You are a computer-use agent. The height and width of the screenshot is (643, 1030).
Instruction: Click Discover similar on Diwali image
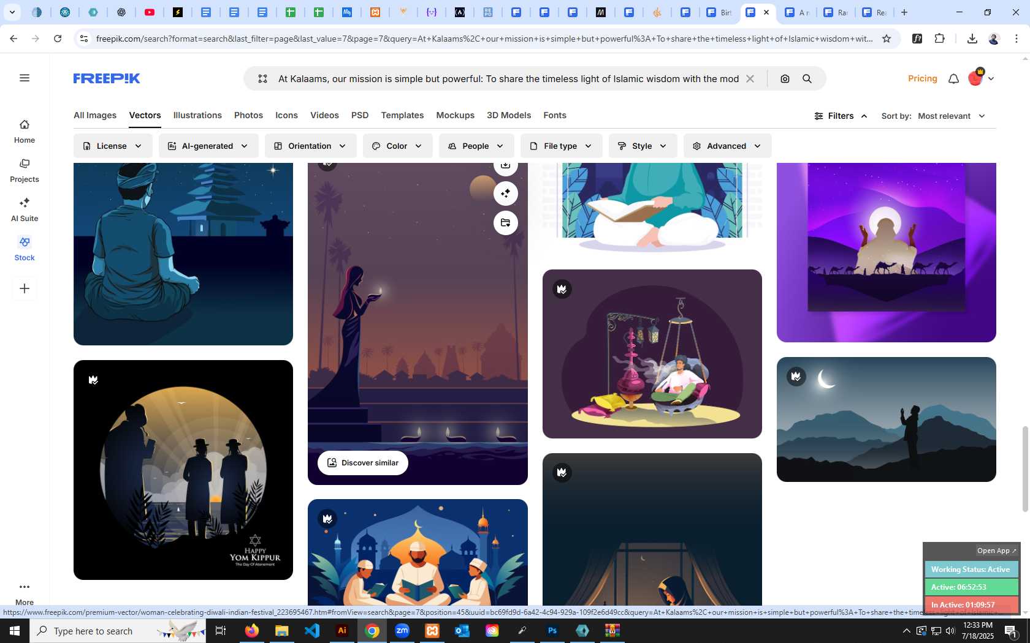click(363, 462)
